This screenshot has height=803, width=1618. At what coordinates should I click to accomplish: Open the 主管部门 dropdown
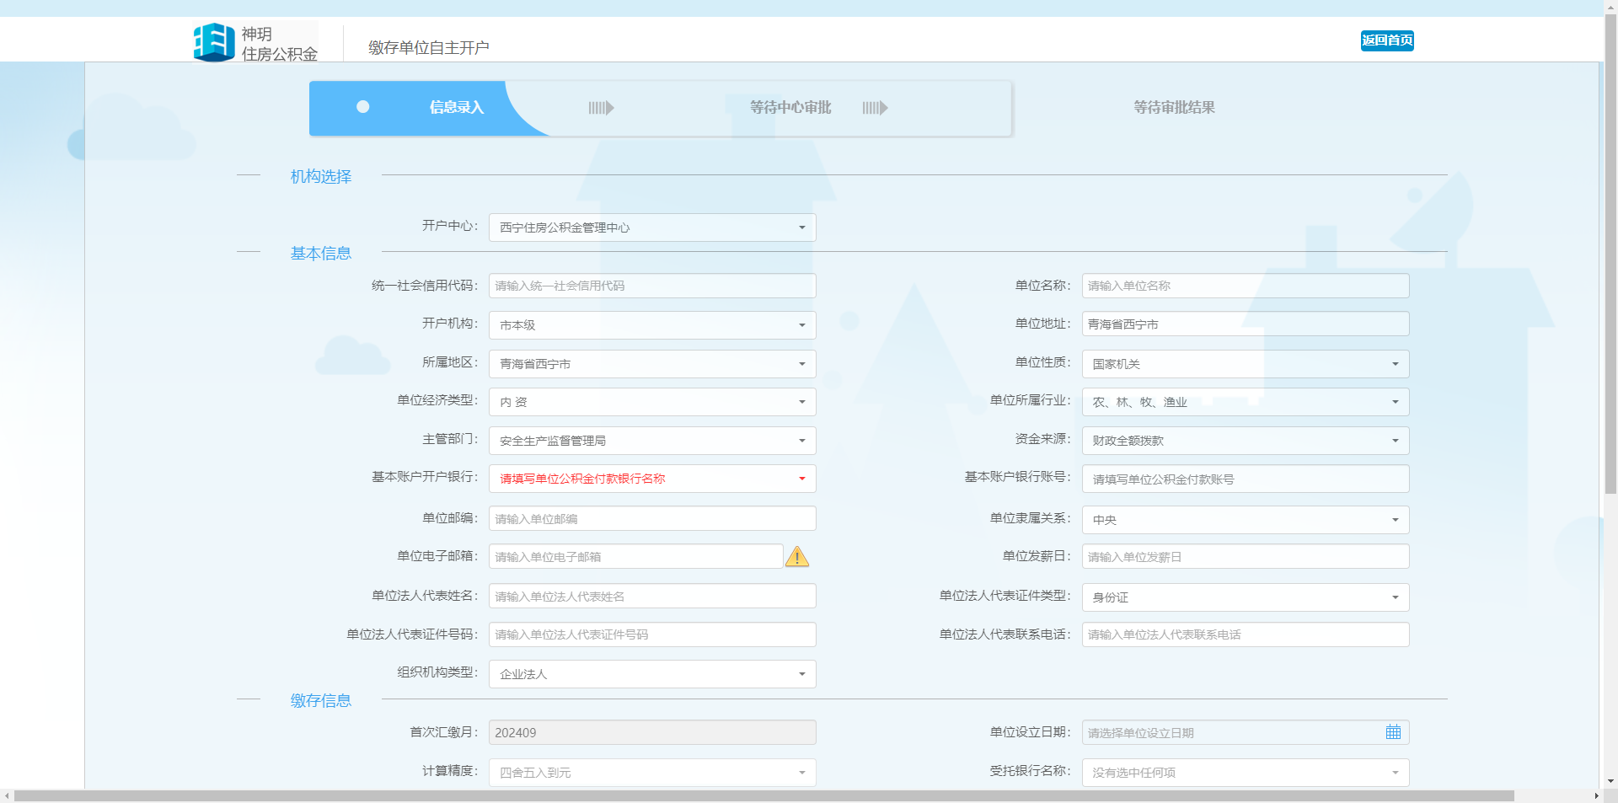coord(652,441)
